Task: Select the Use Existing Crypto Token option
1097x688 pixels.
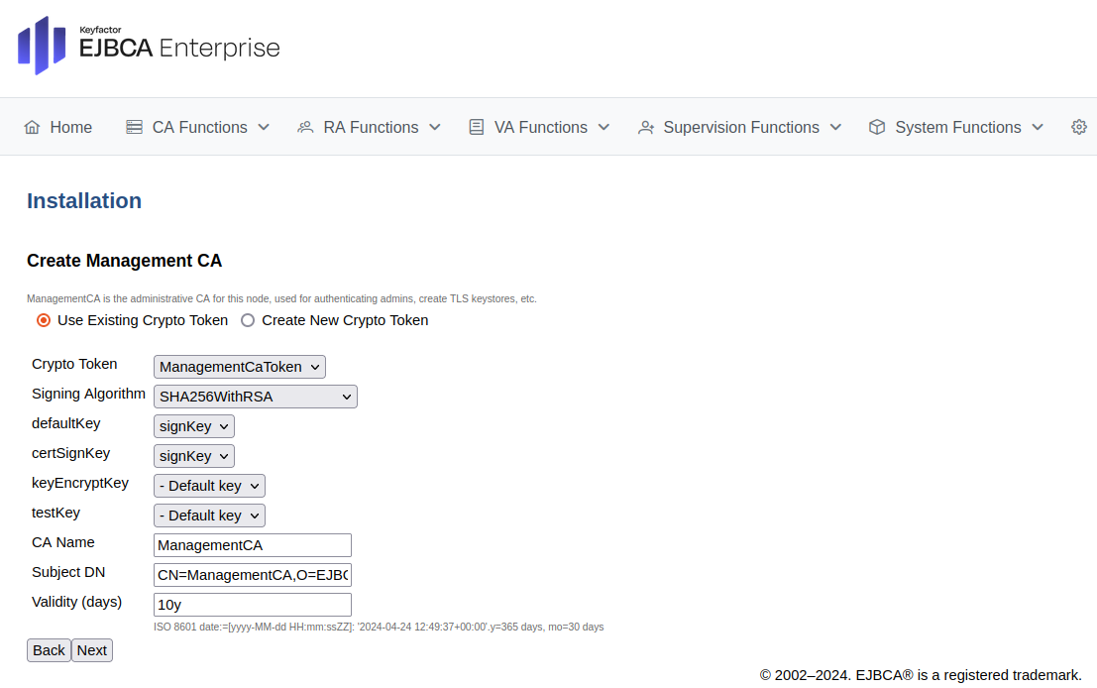Action: pos(43,320)
